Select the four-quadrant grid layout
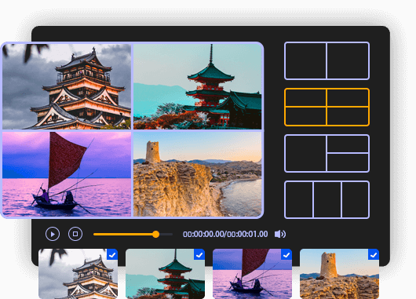This screenshot has width=416, height=299. click(327, 107)
